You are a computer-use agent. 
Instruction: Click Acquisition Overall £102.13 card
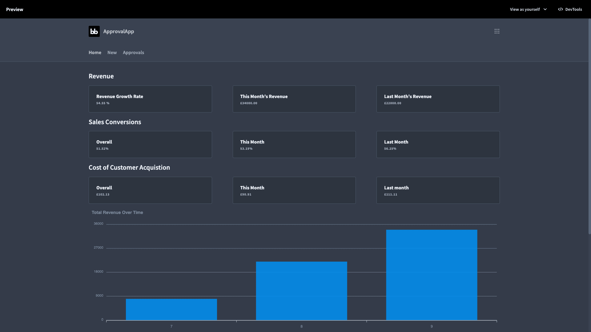150,190
